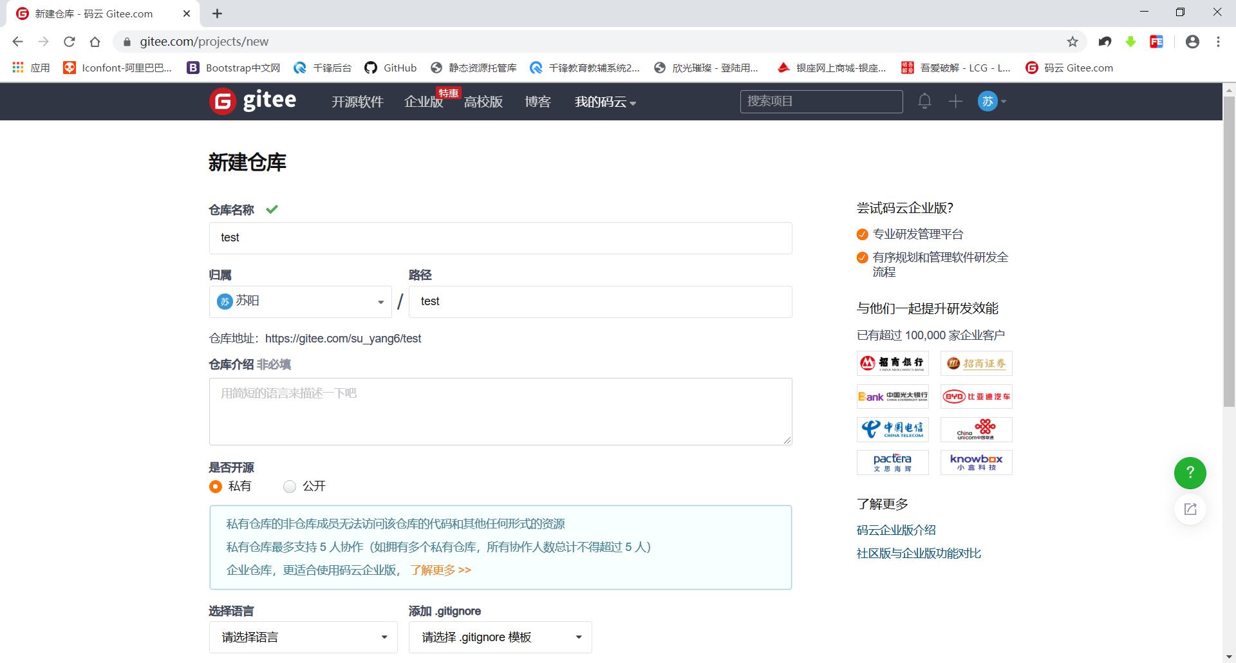Open 码云企业版介绍 link
This screenshot has width=1236, height=663.
(x=896, y=530)
